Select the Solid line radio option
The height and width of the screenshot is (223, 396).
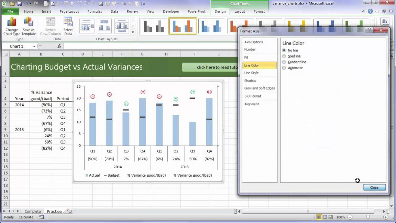click(284, 56)
